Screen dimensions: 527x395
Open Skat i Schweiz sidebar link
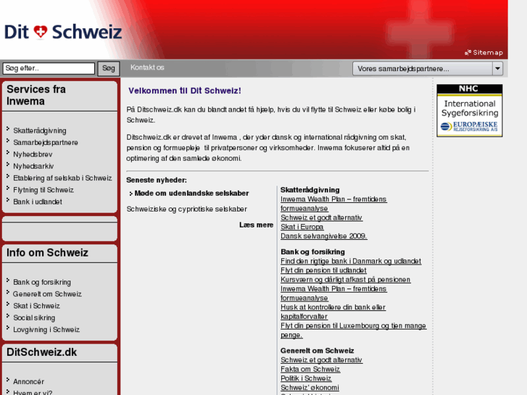36,306
